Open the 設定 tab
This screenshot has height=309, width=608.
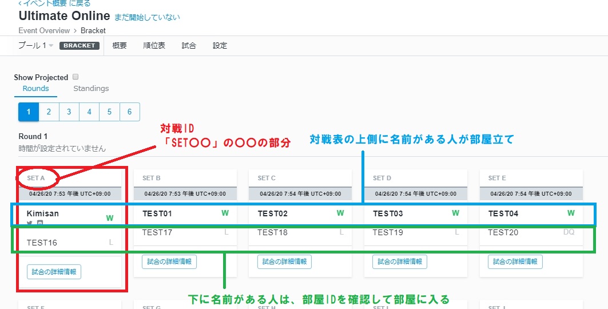click(x=220, y=45)
